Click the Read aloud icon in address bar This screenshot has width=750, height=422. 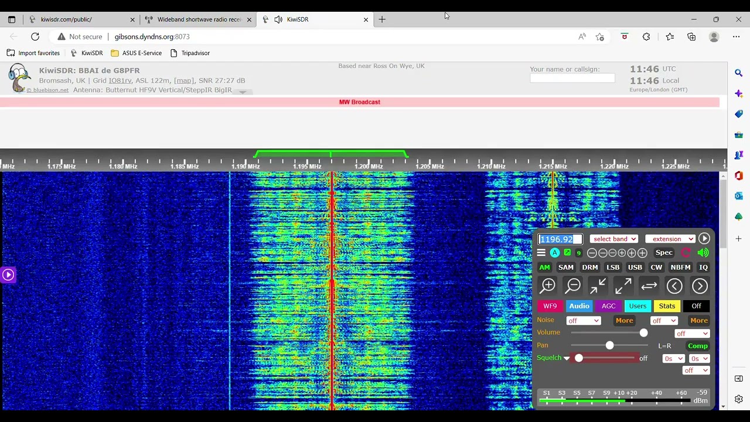point(582,36)
